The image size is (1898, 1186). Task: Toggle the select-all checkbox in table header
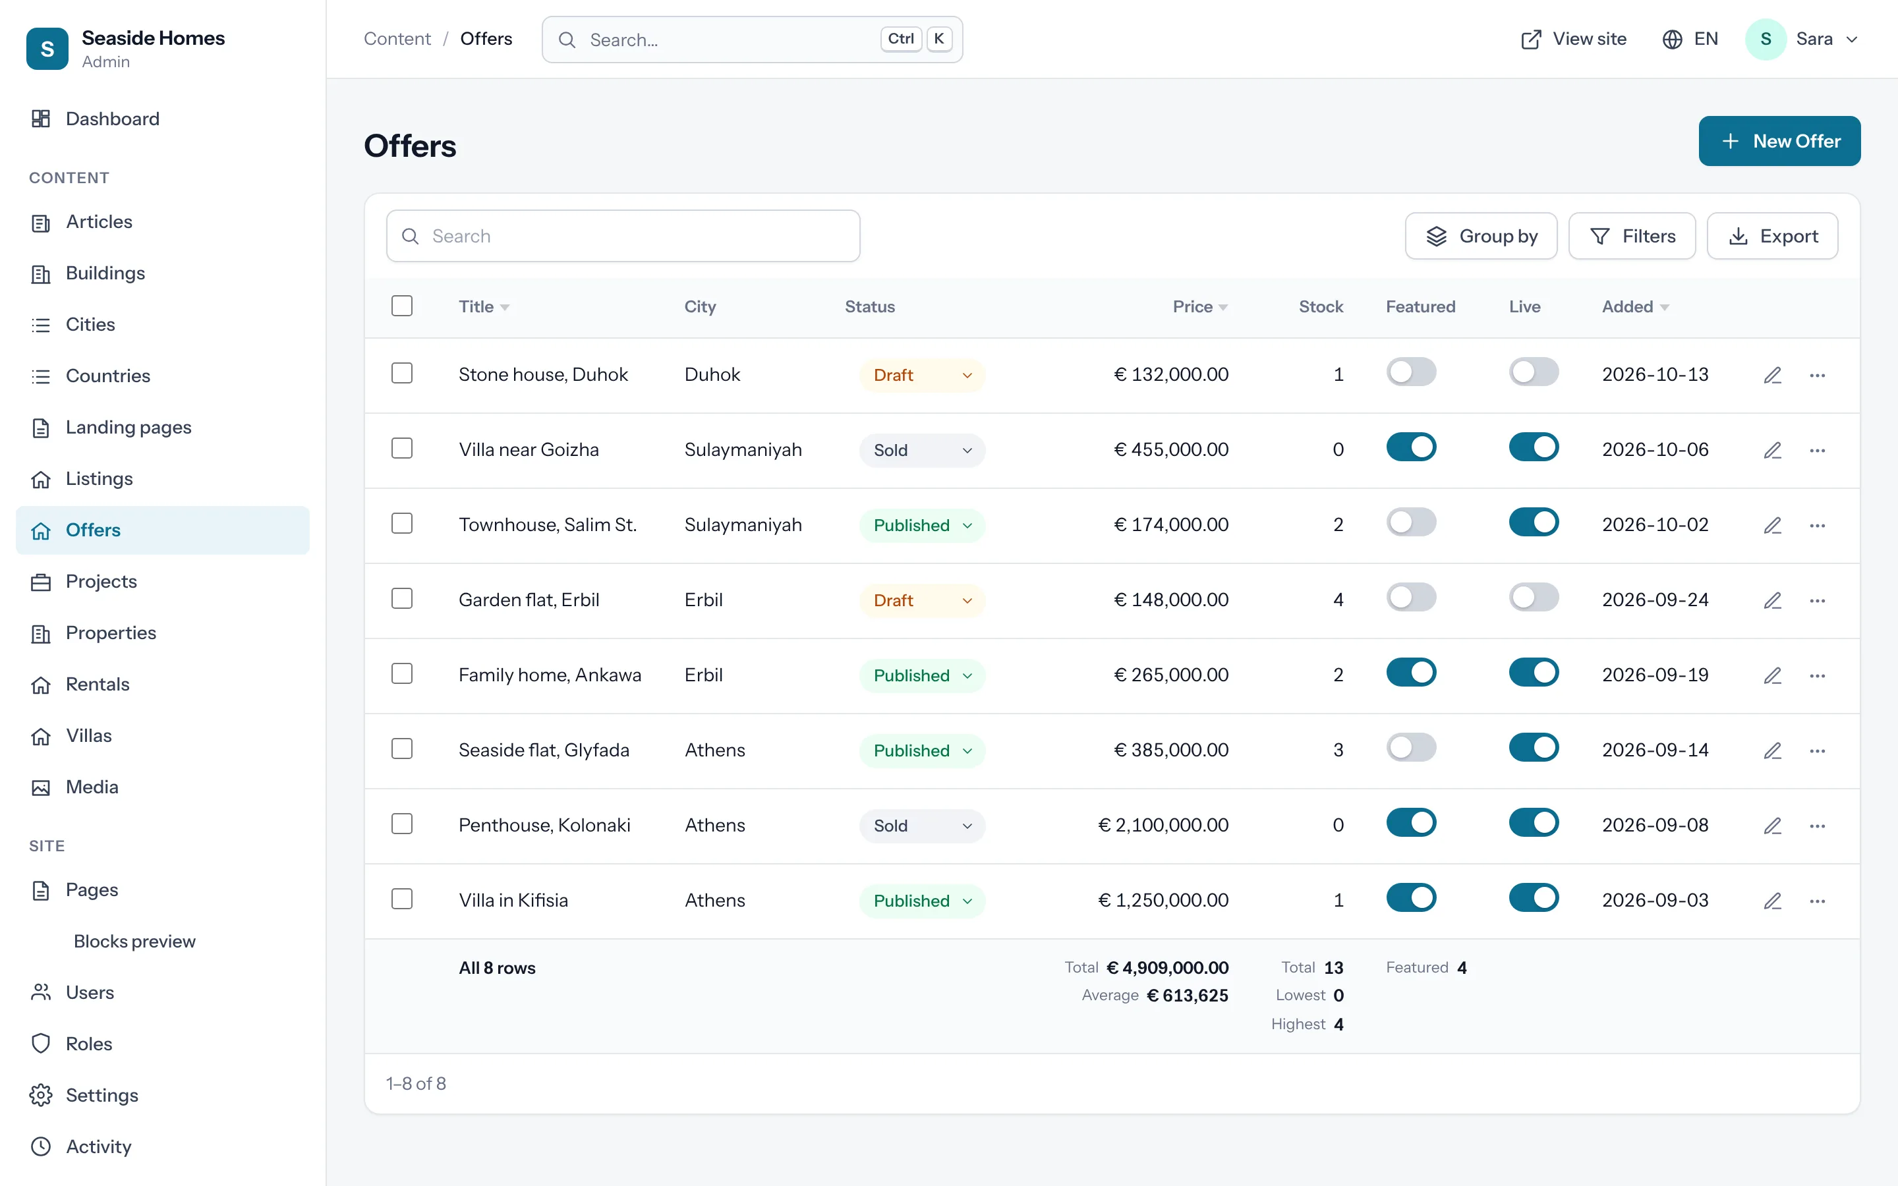(401, 305)
